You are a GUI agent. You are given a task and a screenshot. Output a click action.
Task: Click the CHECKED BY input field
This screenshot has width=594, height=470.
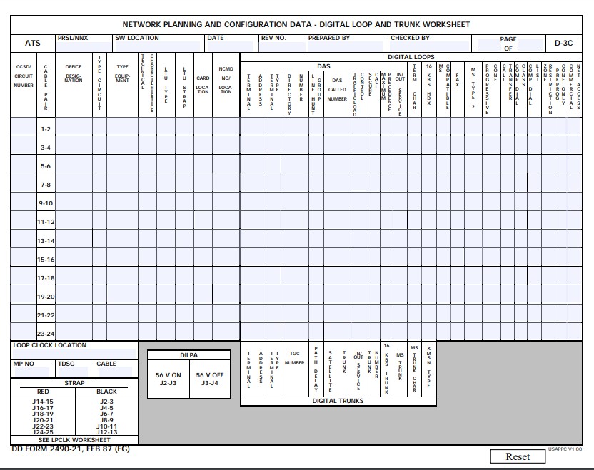click(429, 47)
